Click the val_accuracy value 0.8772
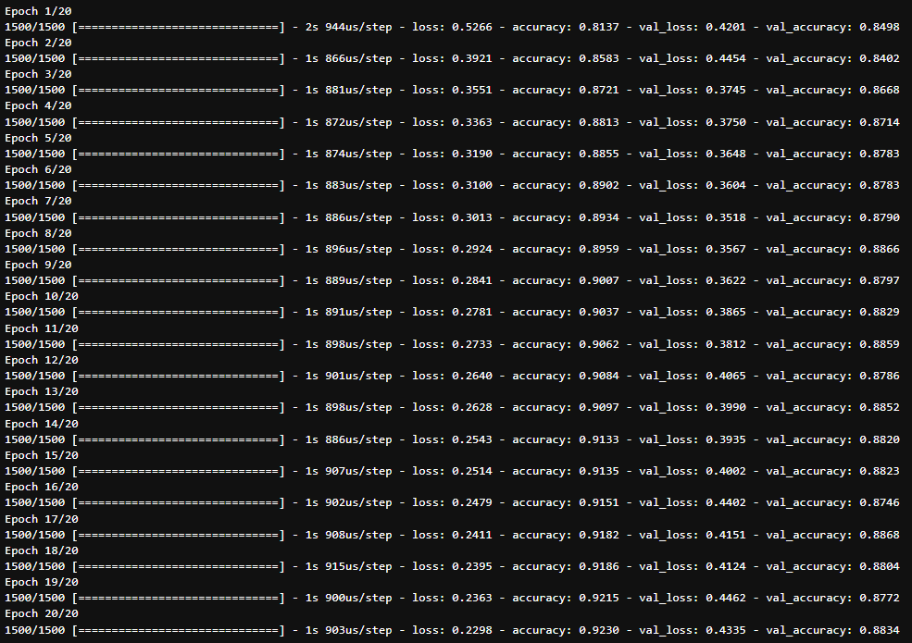 (880, 598)
